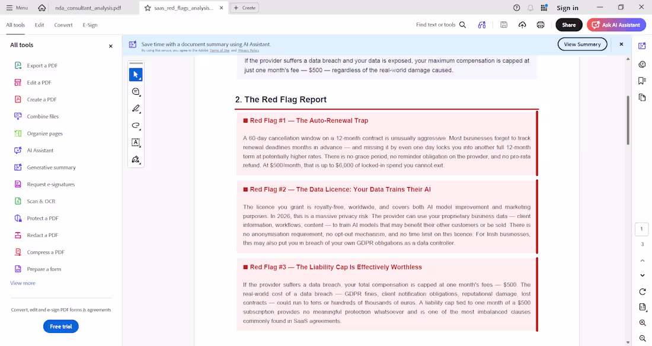Choose the Add text box tool
This screenshot has height=346, width=652.
[x=136, y=142]
